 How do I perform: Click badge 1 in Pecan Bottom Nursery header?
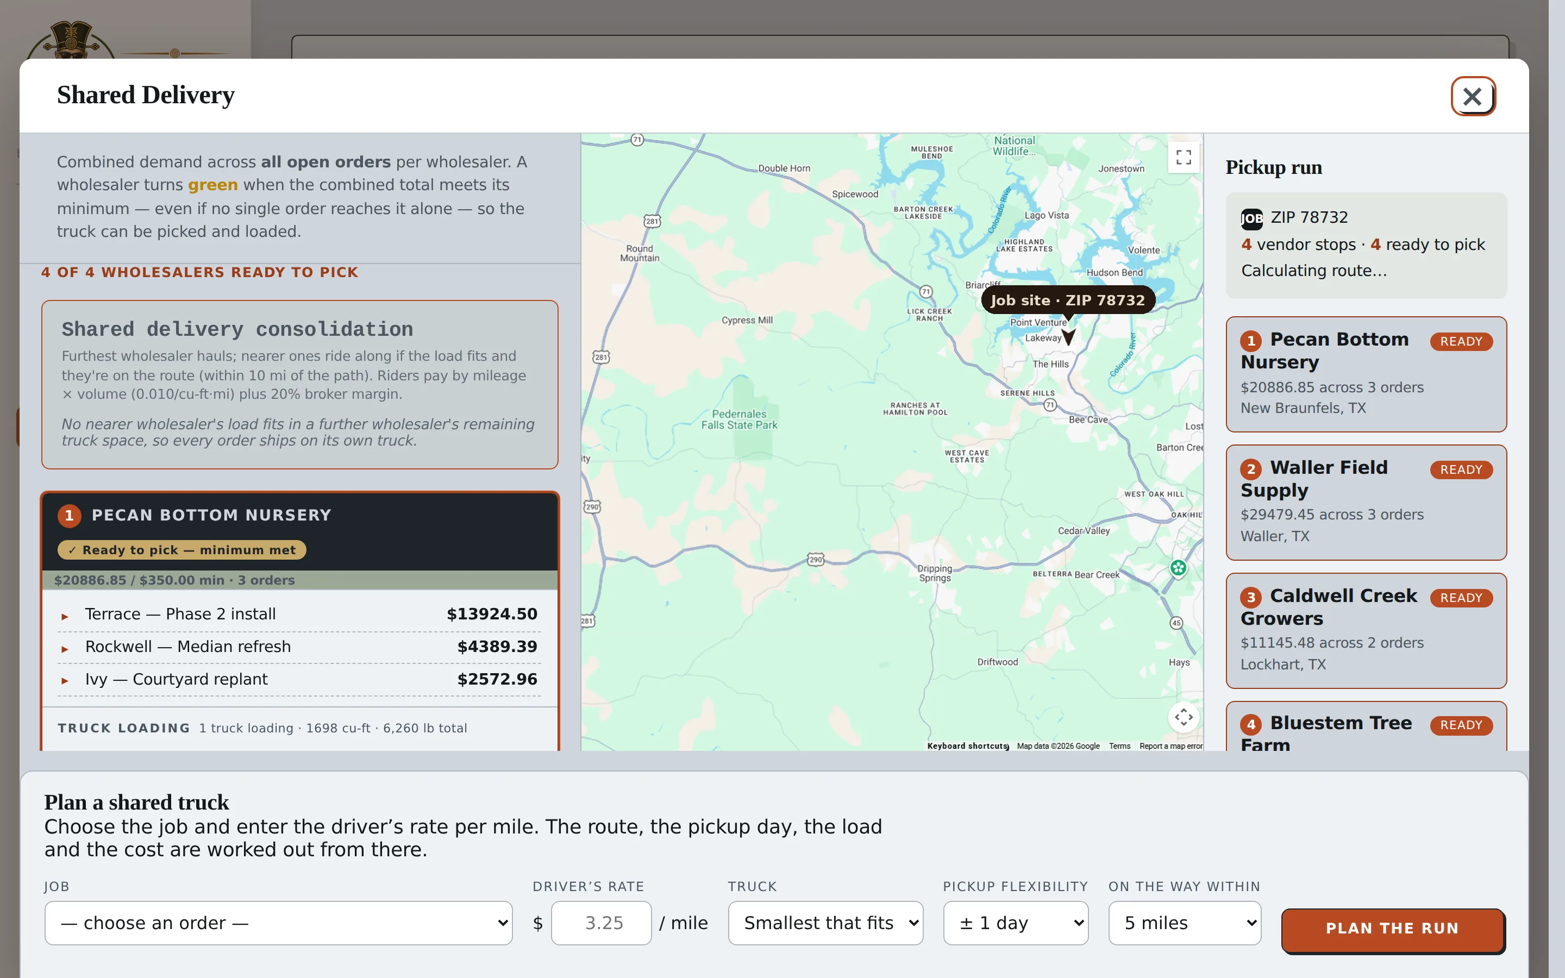click(x=69, y=516)
